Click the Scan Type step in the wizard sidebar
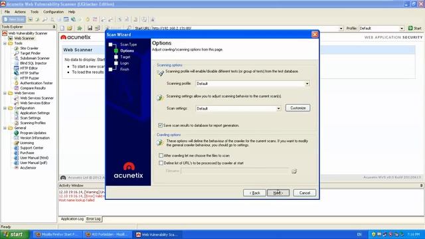This screenshot has width=425, height=239. tap(128, 44)
